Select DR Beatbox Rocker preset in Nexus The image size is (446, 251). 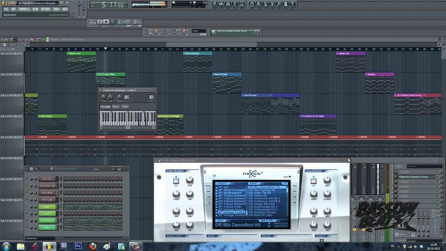(262, 212)
